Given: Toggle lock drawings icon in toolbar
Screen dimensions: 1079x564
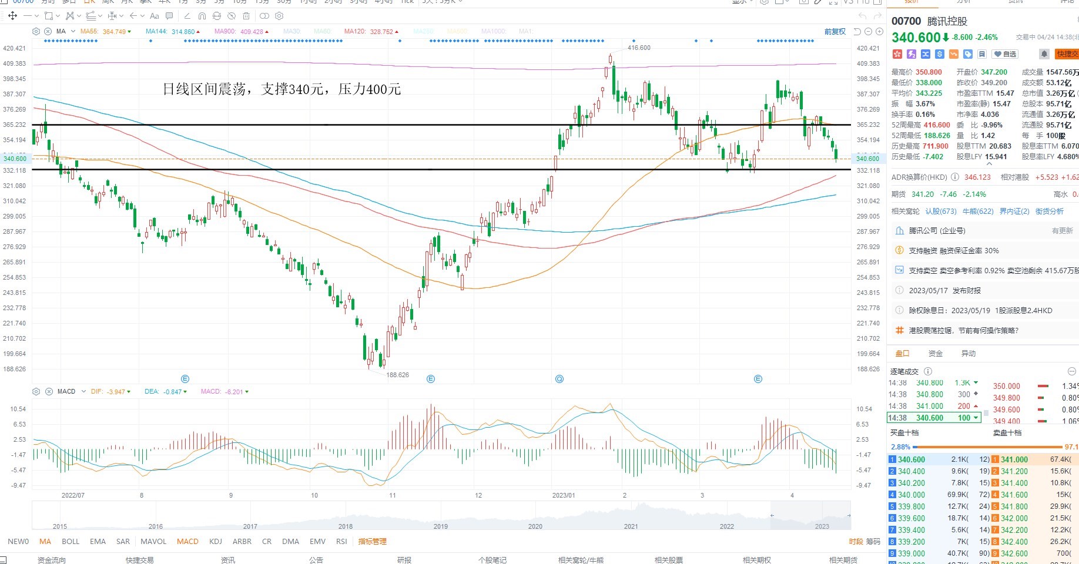Looking at the screenshot, I should [x=216, y=16].
